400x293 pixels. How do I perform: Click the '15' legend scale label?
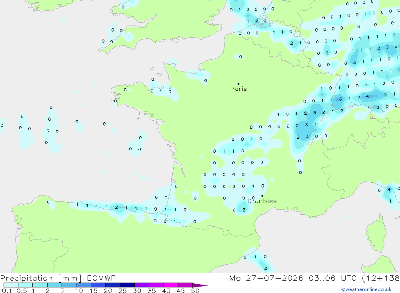click(94, 291)
